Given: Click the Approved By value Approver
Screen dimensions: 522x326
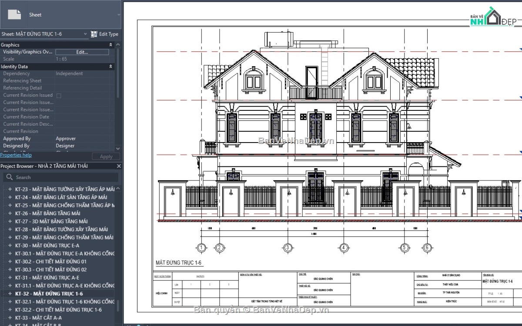Looking at the screenshot, I should [x=66, y=139].
